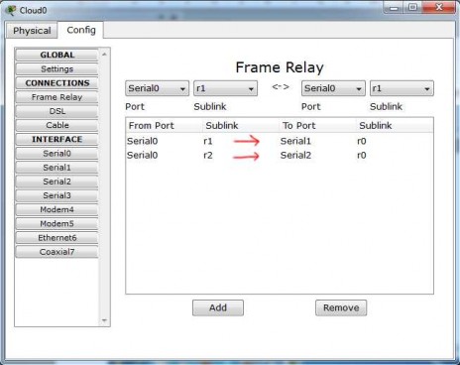Click the To Port column header

[x=318, y=126]
